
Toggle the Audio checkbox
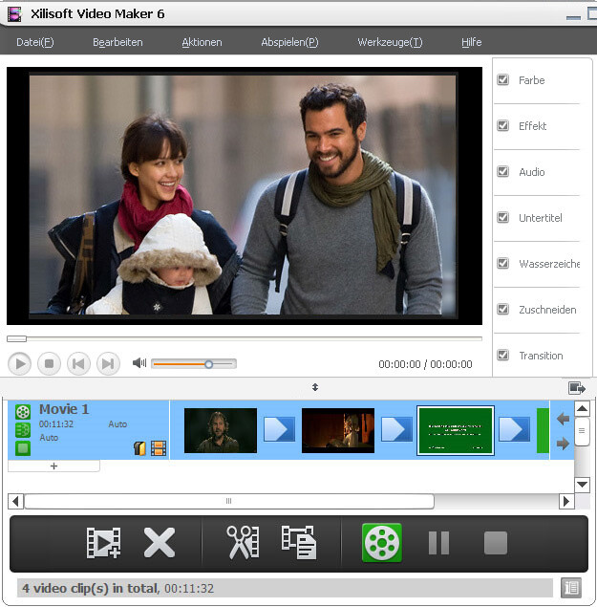503,171
